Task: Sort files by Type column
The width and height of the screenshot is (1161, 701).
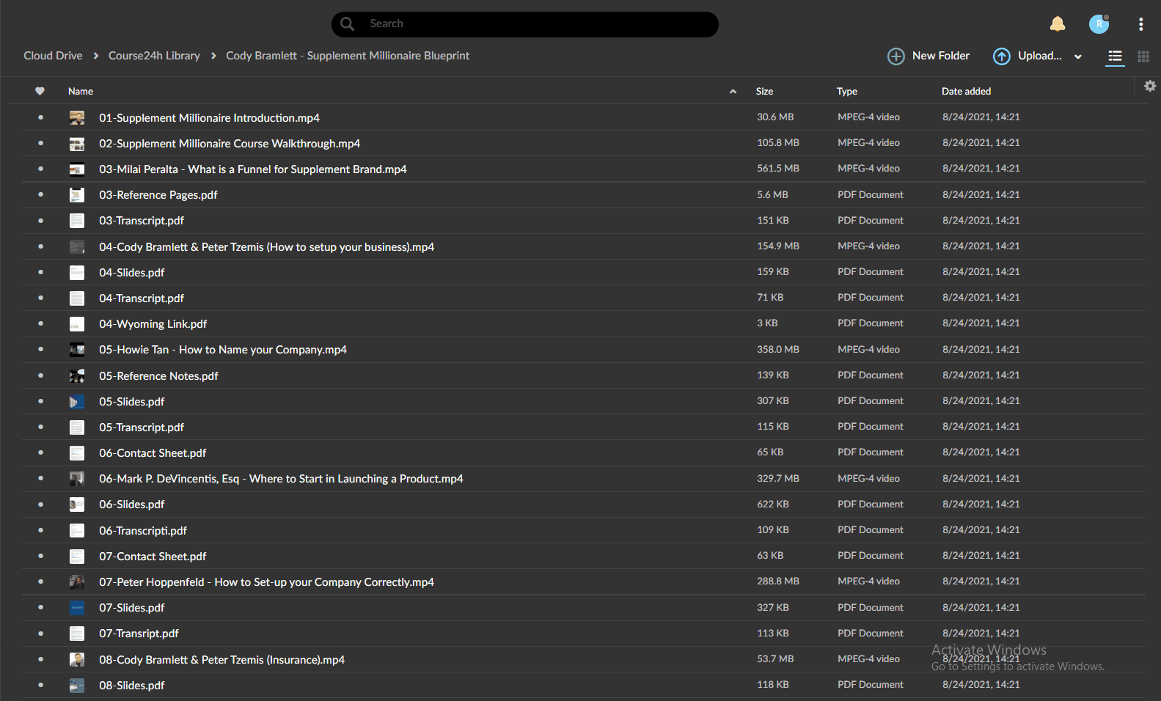Action: [846, 92]
